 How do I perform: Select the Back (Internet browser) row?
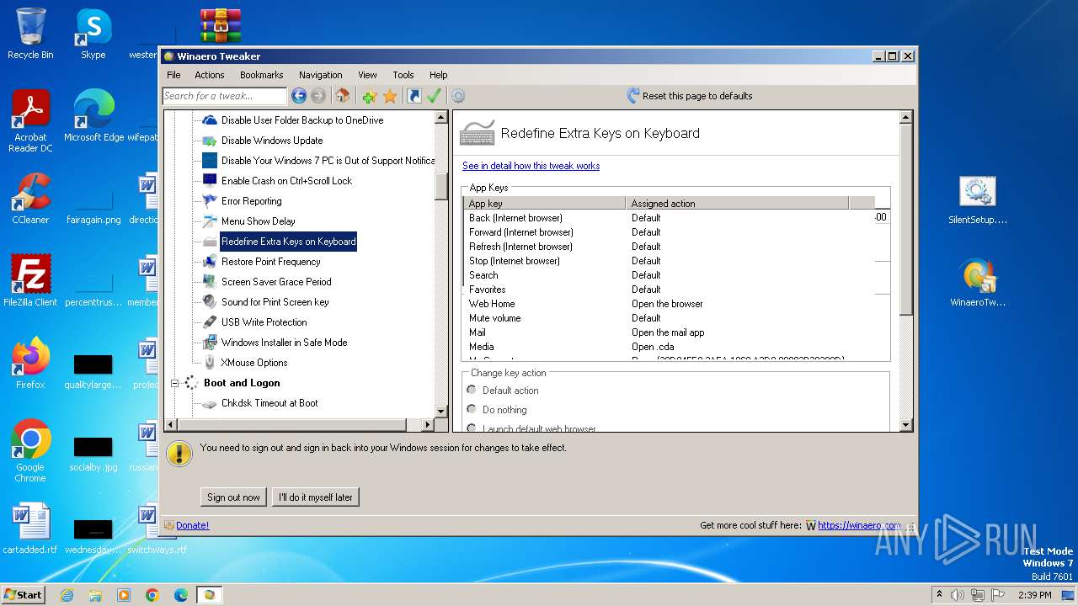pos(670,218)
